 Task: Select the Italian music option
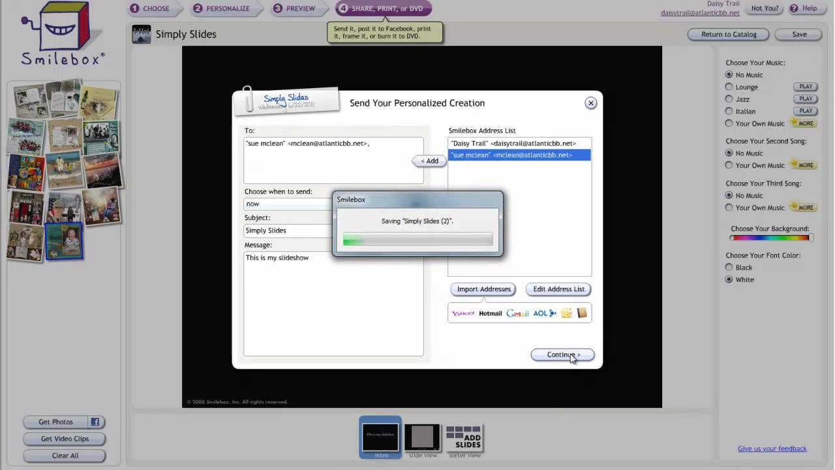pos(729,111)
